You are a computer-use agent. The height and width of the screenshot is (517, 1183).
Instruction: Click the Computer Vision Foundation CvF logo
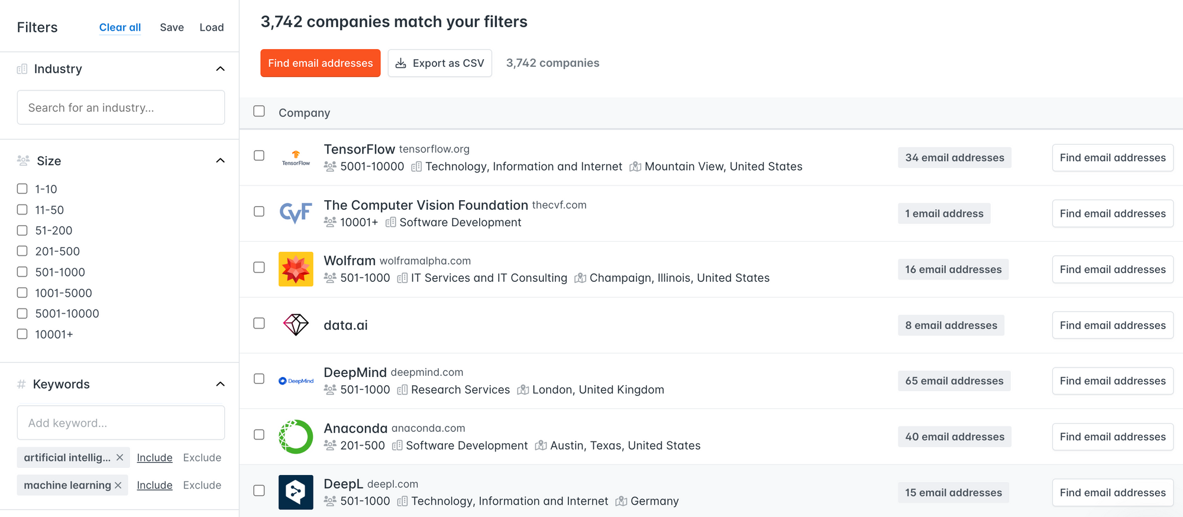(x=296, y=213)
